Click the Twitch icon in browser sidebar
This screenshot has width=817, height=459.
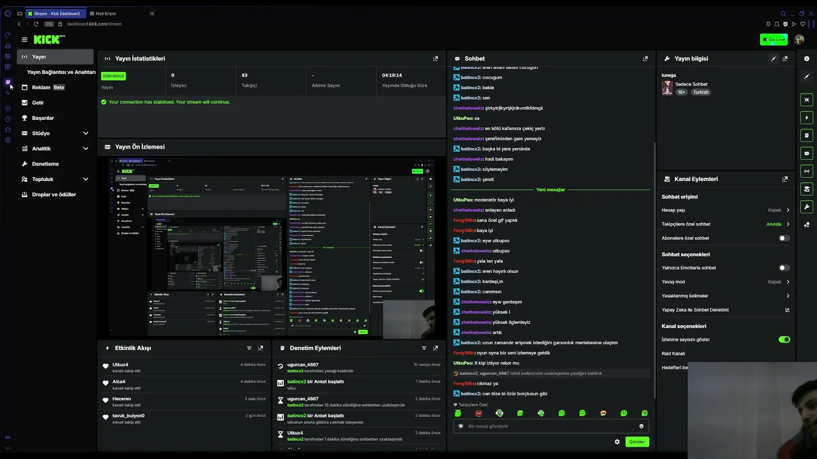[8, 82]
